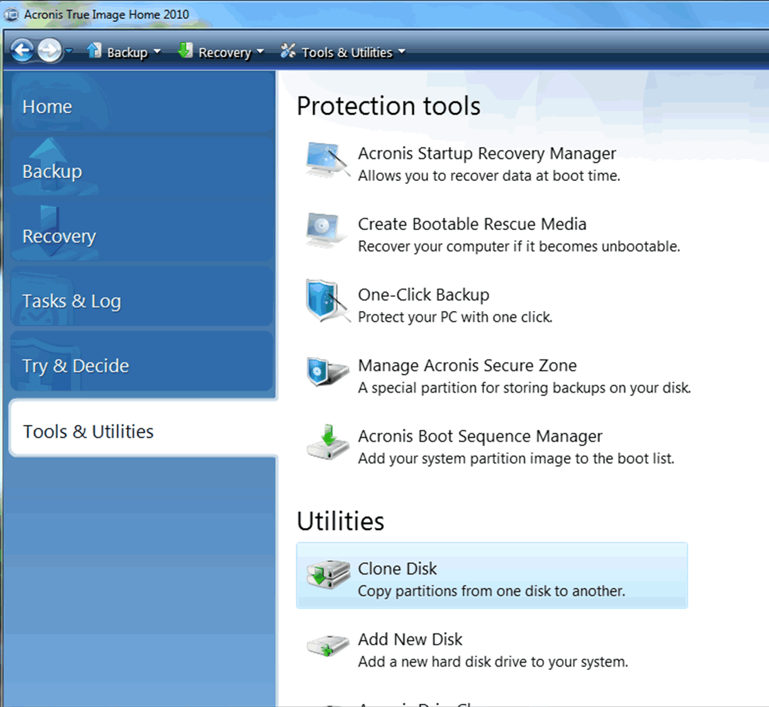
Task: Expand the Recovery toolbar dropdown arrow
Action: (260, 52)
